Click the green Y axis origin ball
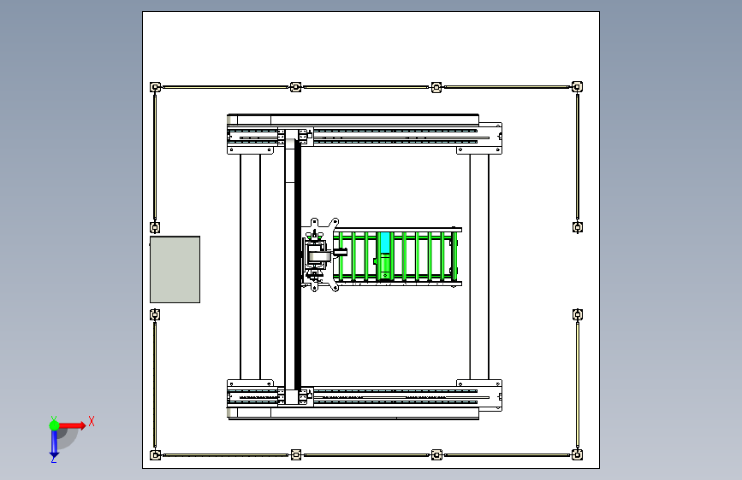Screen dimensions: 742x480 (x=54, y=425)
